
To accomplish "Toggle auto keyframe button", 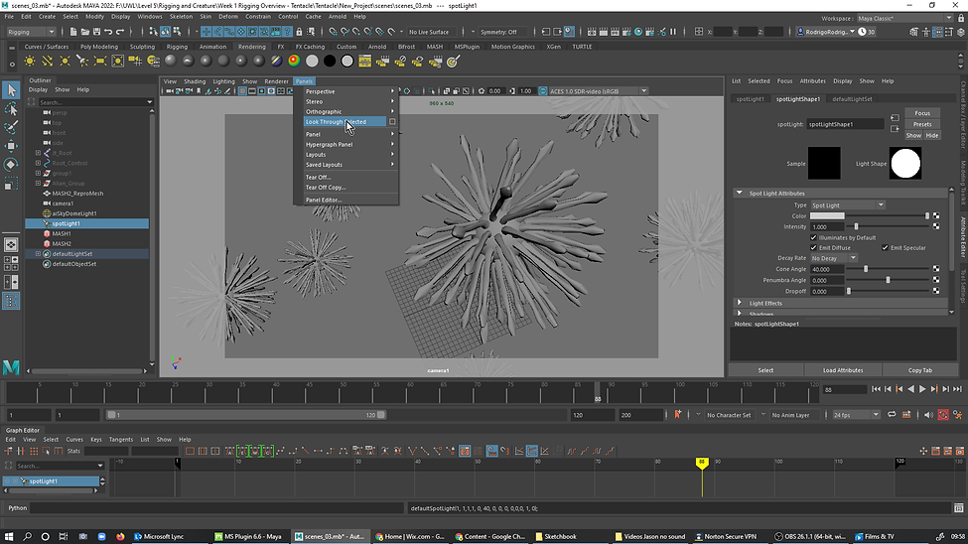I will click(x=943, y=415).
